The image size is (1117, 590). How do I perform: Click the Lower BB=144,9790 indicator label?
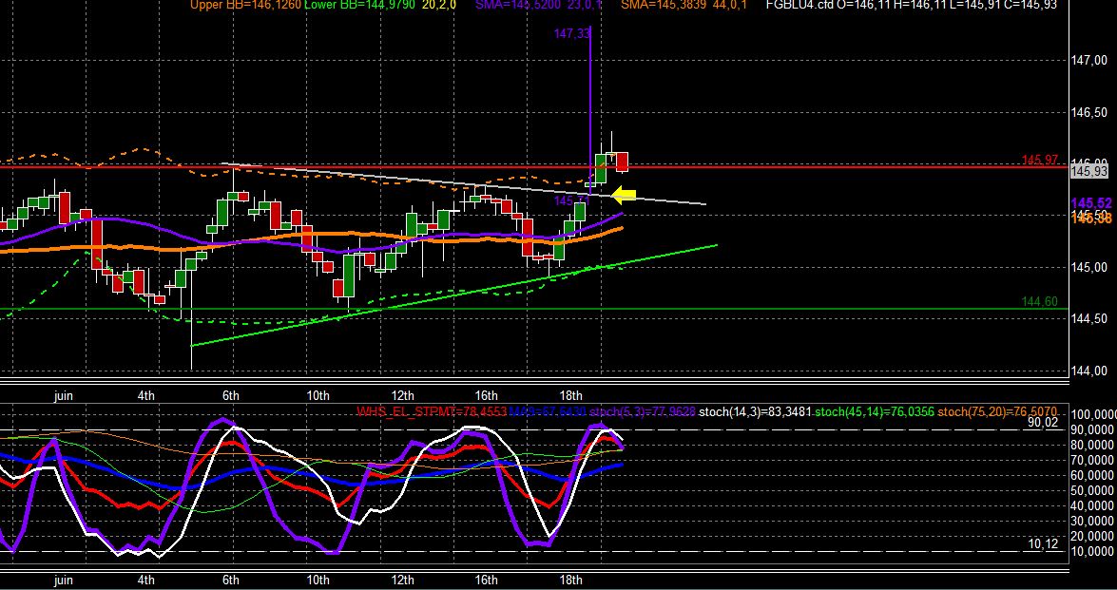click(x=359, y=5)
